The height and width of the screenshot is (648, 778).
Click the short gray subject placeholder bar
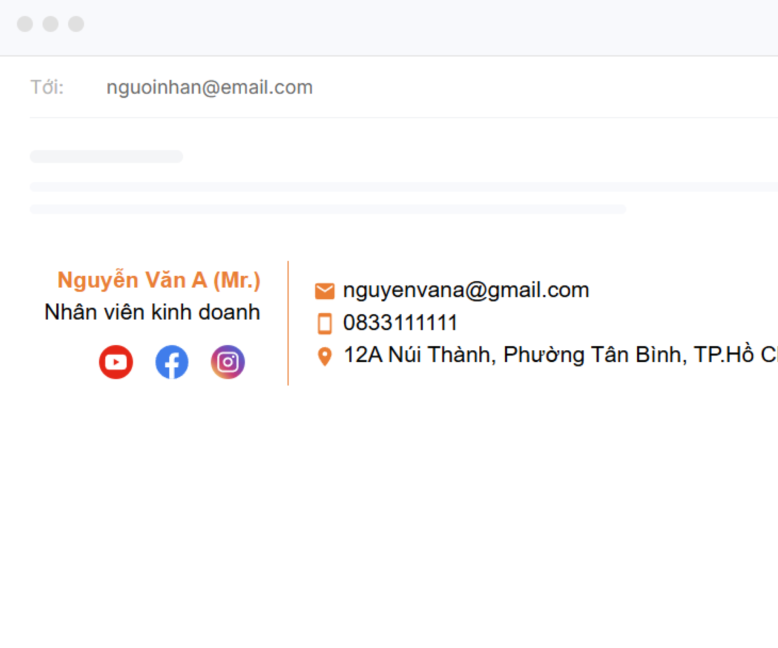107,156
